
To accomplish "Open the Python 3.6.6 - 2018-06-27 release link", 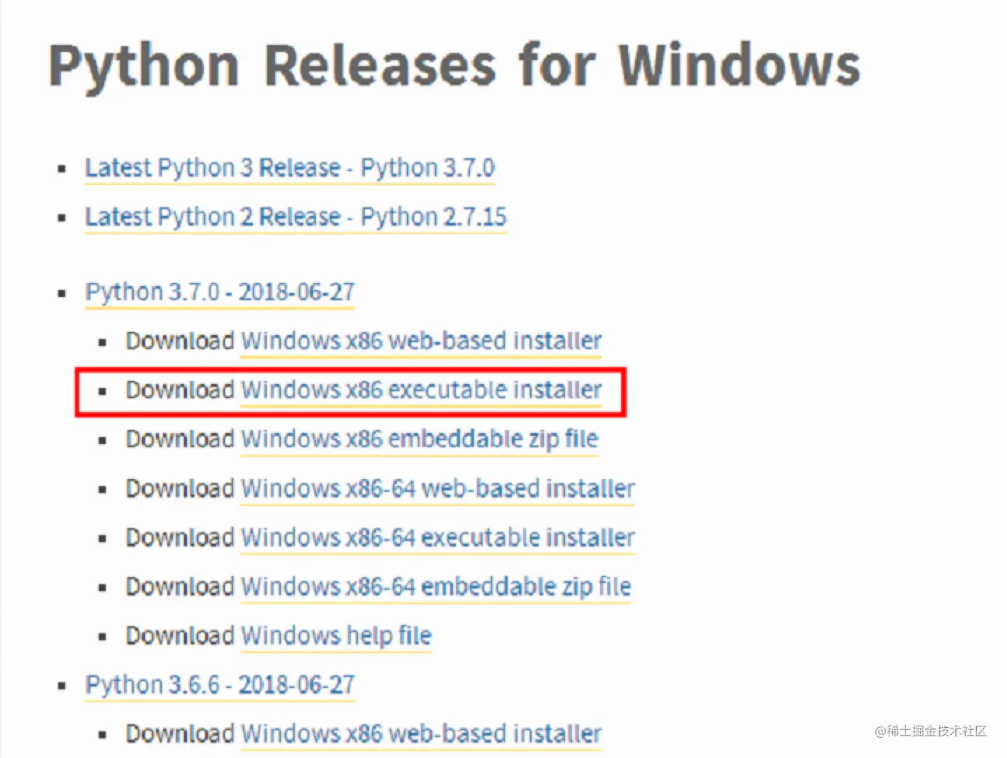I will [x=220, y=684].
